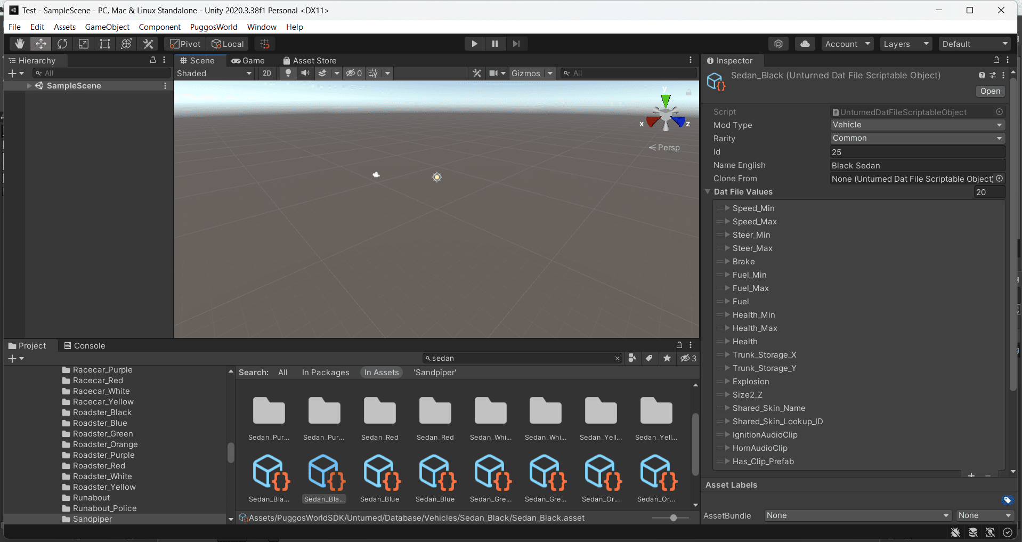Image resolution: width=1022 pixels, height=542 pixels.
Task: Expand the Speed_Min entry
Action: coord(727,208)
